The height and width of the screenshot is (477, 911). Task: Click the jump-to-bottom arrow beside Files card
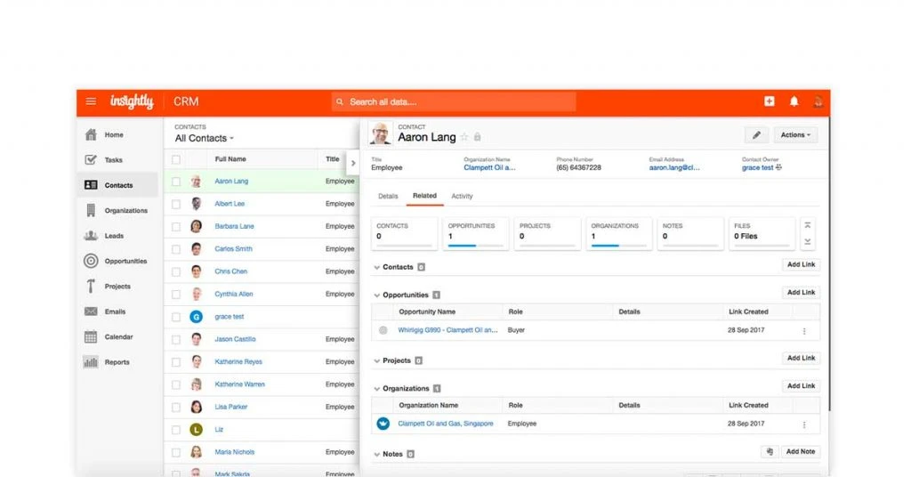[x=808, y=242]
